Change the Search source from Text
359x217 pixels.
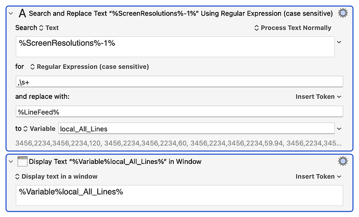pos(49,28)
